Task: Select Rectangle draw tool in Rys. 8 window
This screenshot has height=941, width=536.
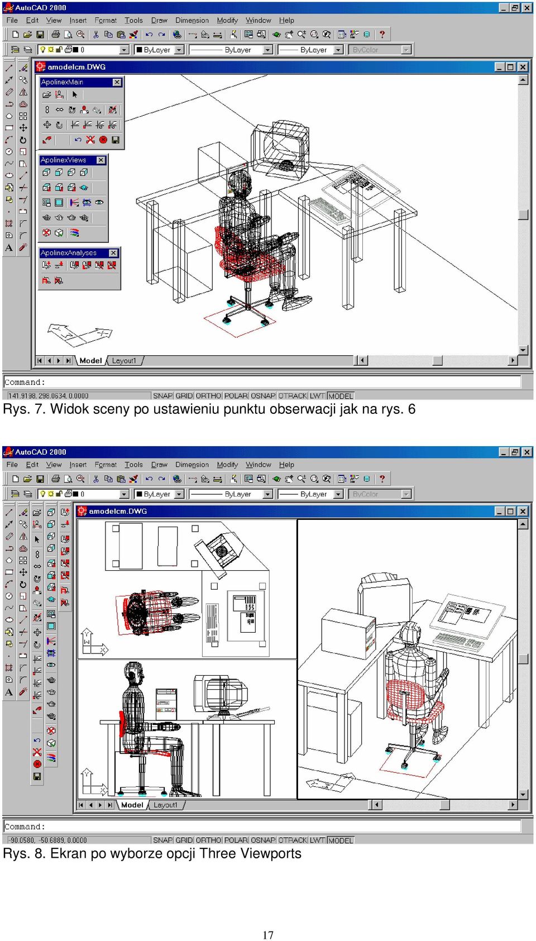Action: pyautogui.click(x=9, y=572)
